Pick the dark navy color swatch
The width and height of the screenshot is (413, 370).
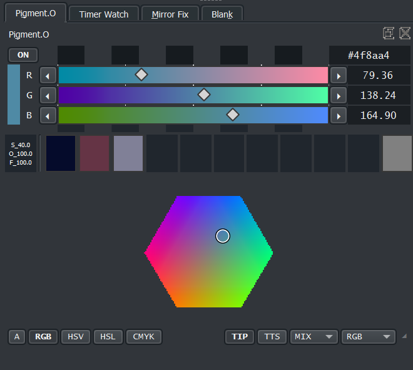coord(61,153)
